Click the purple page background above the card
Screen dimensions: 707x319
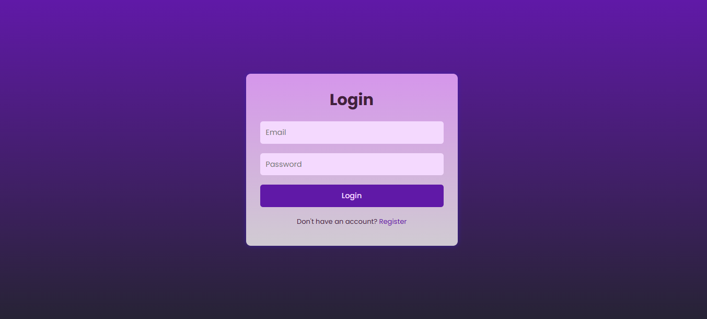[x=352, y=37]
